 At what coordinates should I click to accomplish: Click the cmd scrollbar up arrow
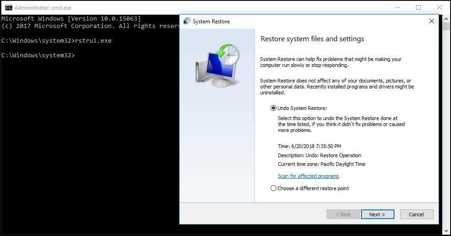click(446, 18)
